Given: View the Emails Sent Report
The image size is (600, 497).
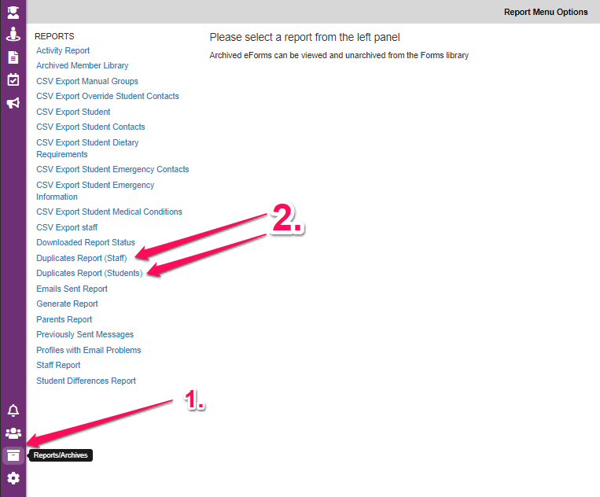Looking at the screenshot, I should pos(72,289).
